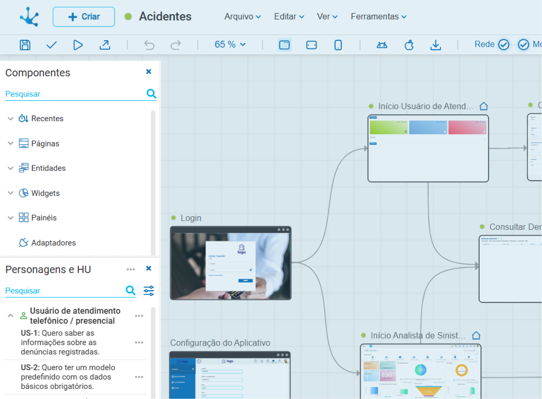Select Adaptadores in the components list
The width and height of the screenshot is (542, 399).
pos(53,242)
